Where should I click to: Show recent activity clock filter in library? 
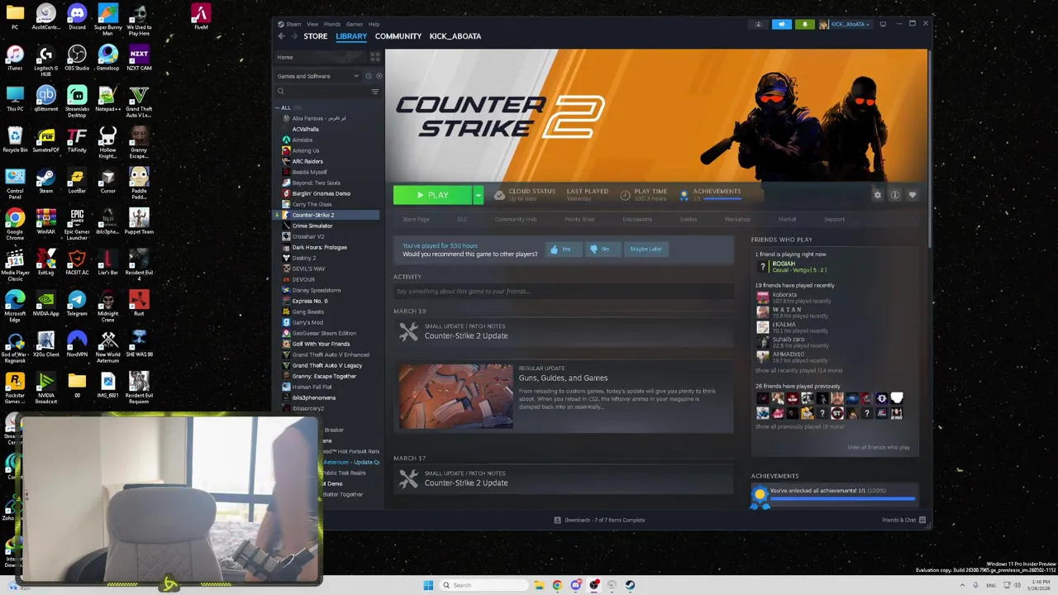tap(369, 76)
